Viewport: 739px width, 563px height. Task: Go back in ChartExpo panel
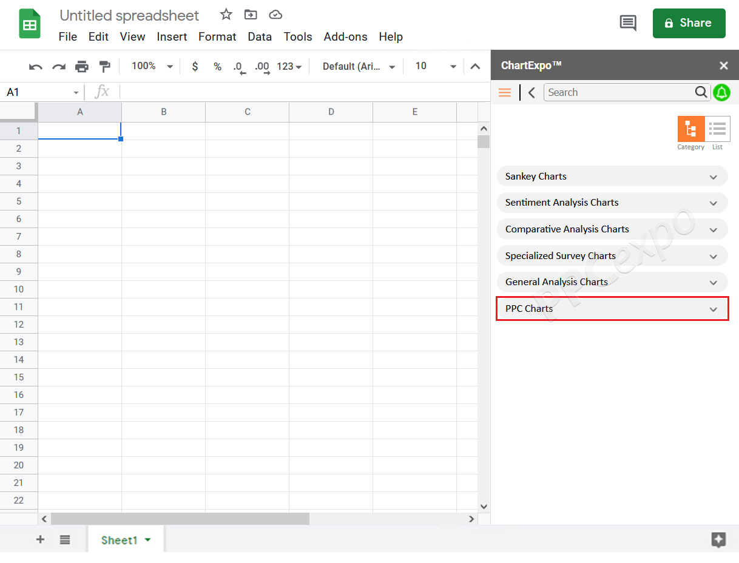(531, 92)
